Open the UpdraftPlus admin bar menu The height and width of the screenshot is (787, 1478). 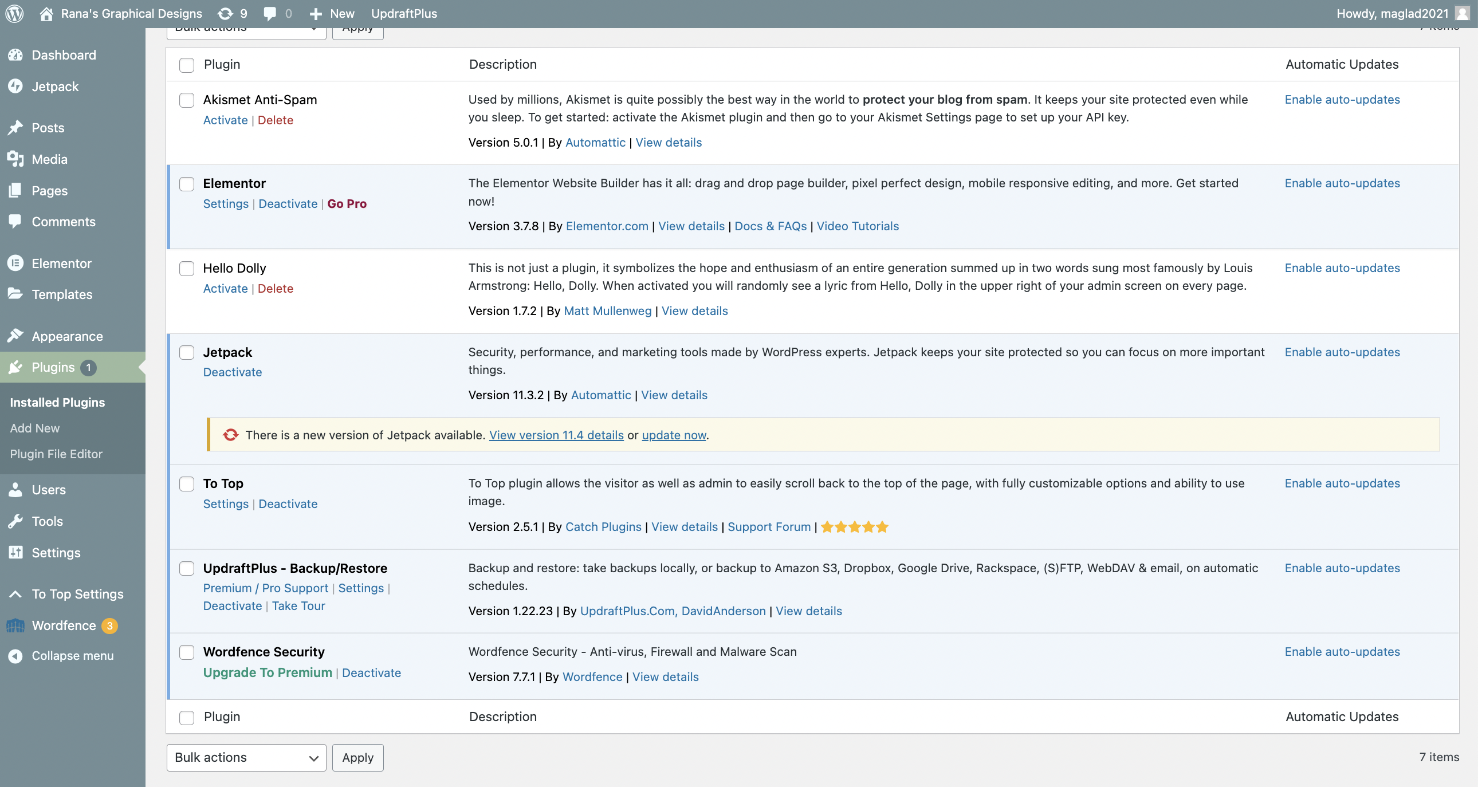click(x=404, y=13)
